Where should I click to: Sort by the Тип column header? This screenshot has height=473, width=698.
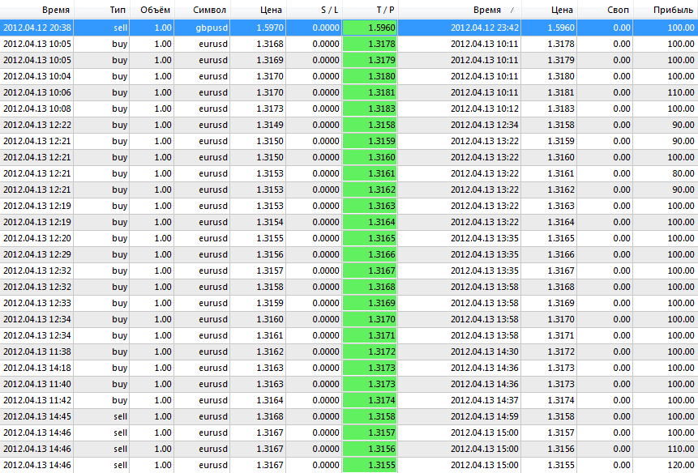pos(102,10)
